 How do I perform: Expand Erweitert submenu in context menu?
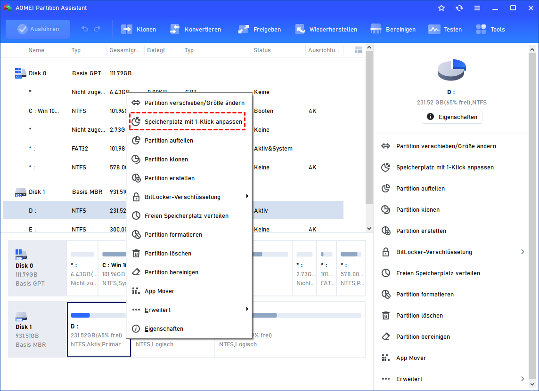point(189,310)
